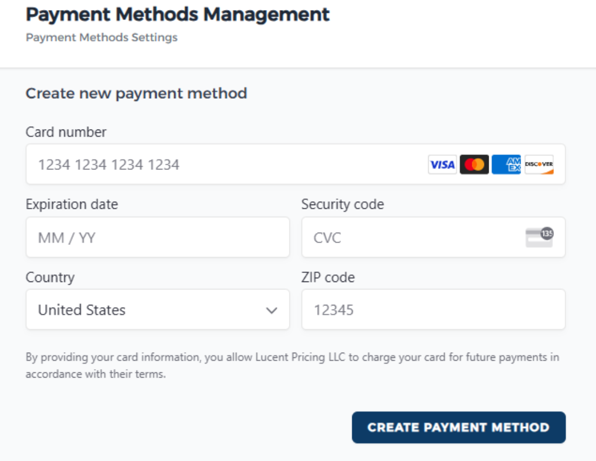Click the chevron arrow in Country selector
The image size is (596, 461).
pos(271,310)
